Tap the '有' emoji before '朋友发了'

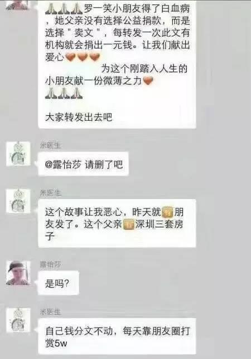point(168,212)
